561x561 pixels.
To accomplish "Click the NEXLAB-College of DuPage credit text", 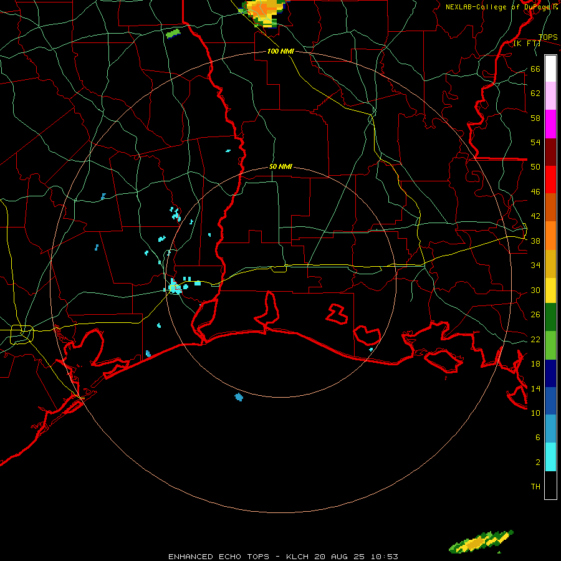I will [501, 7].
